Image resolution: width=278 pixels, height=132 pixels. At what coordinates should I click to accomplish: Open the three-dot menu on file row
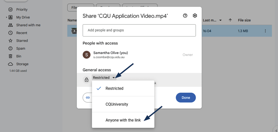pos(265,31)
